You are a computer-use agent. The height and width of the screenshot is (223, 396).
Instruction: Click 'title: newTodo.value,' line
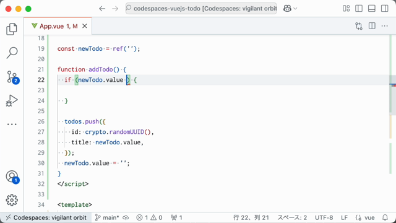pyautogui.click(x=108, y=142)
